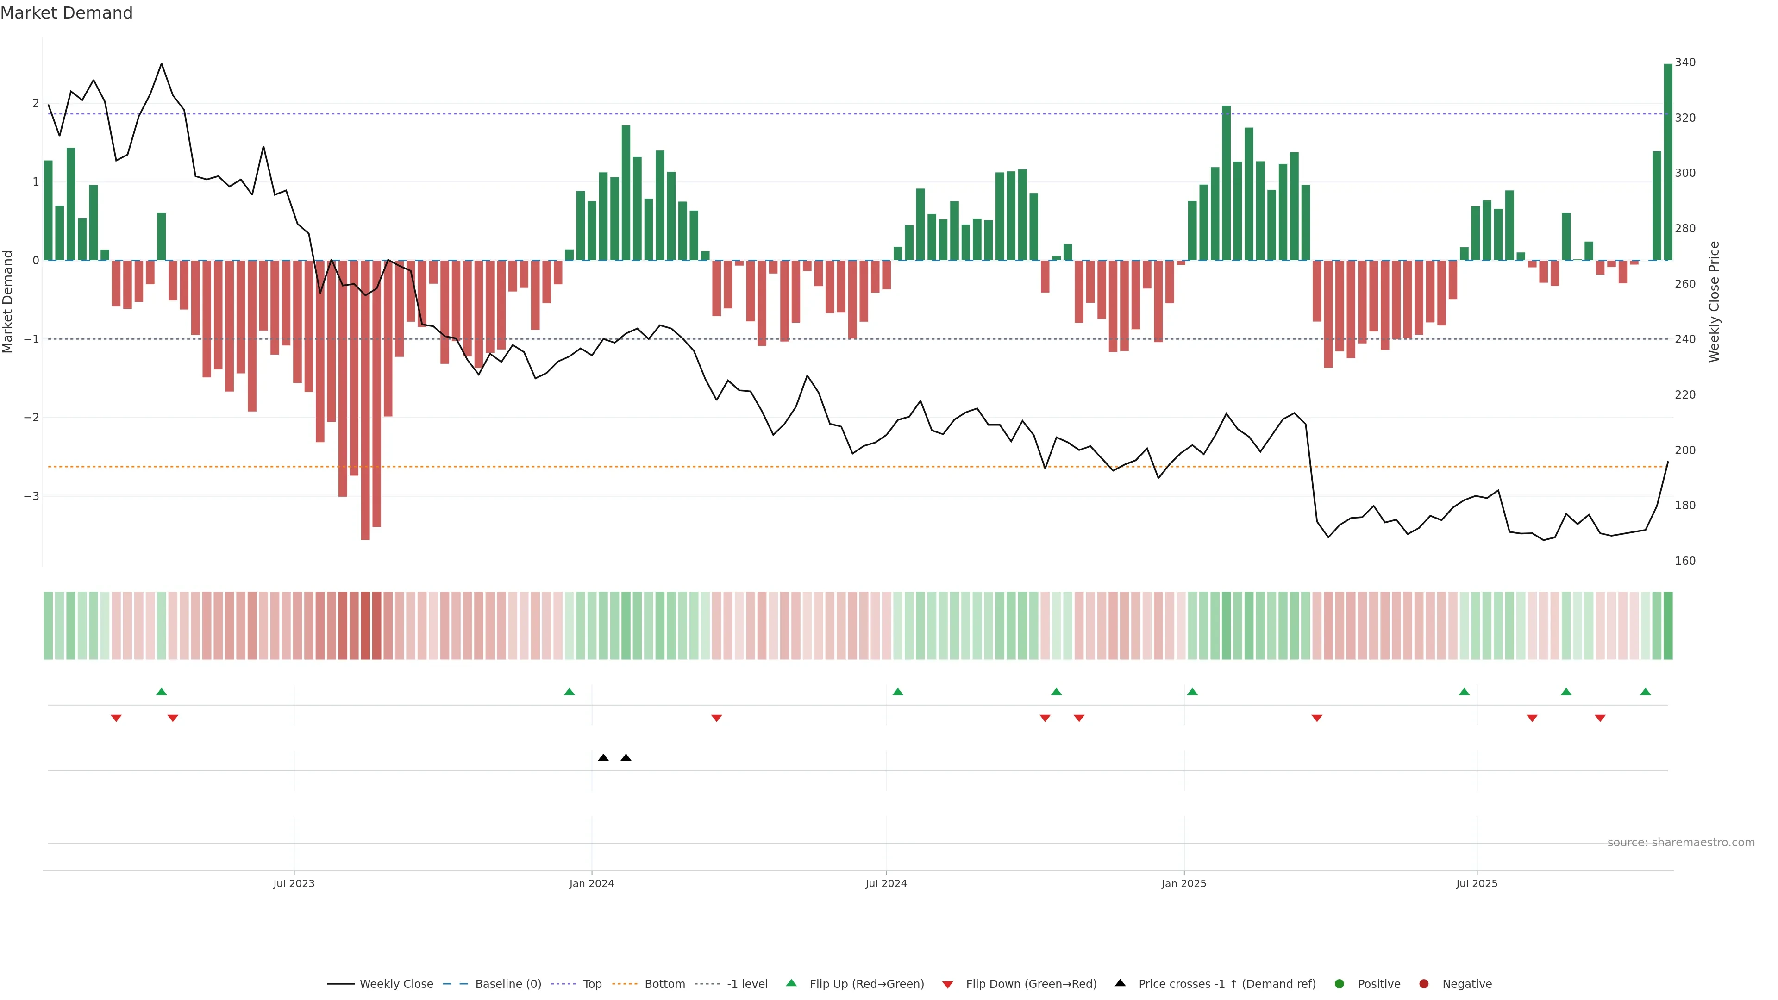Click Flip Up green triangle legend icon
The image size is (1778, 1000).
(x=792, y=983)
